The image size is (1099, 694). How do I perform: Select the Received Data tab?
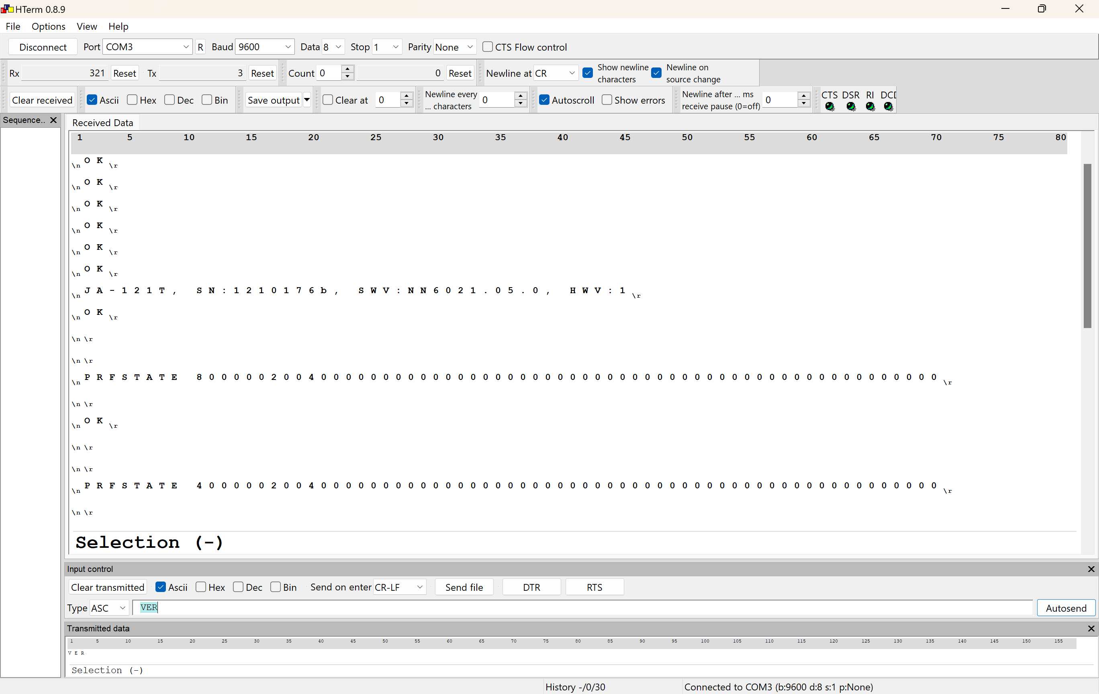103,123
